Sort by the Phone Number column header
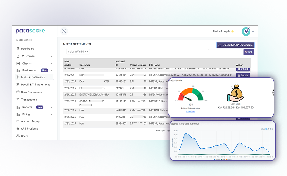Screen dimensions: 287x176 138,65
